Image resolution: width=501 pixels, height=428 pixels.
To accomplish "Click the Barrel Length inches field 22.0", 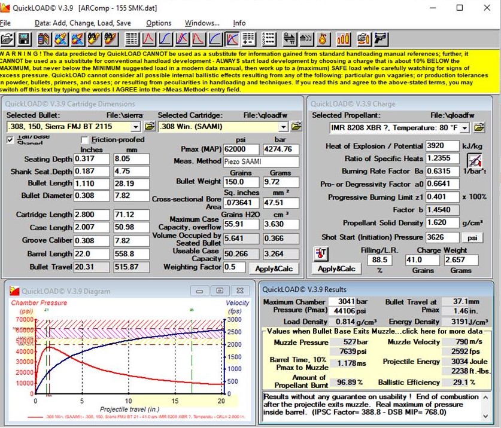I will pyautogui.click(x=92, y=253).
